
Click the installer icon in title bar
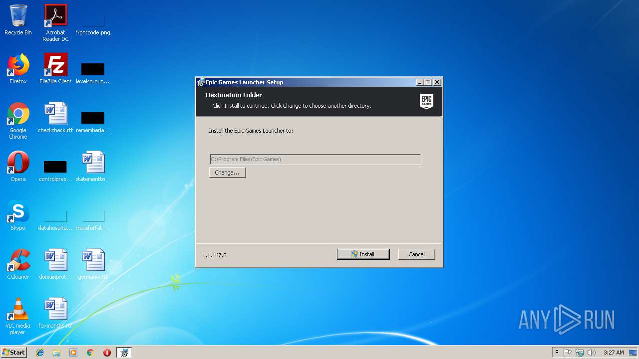201,82
